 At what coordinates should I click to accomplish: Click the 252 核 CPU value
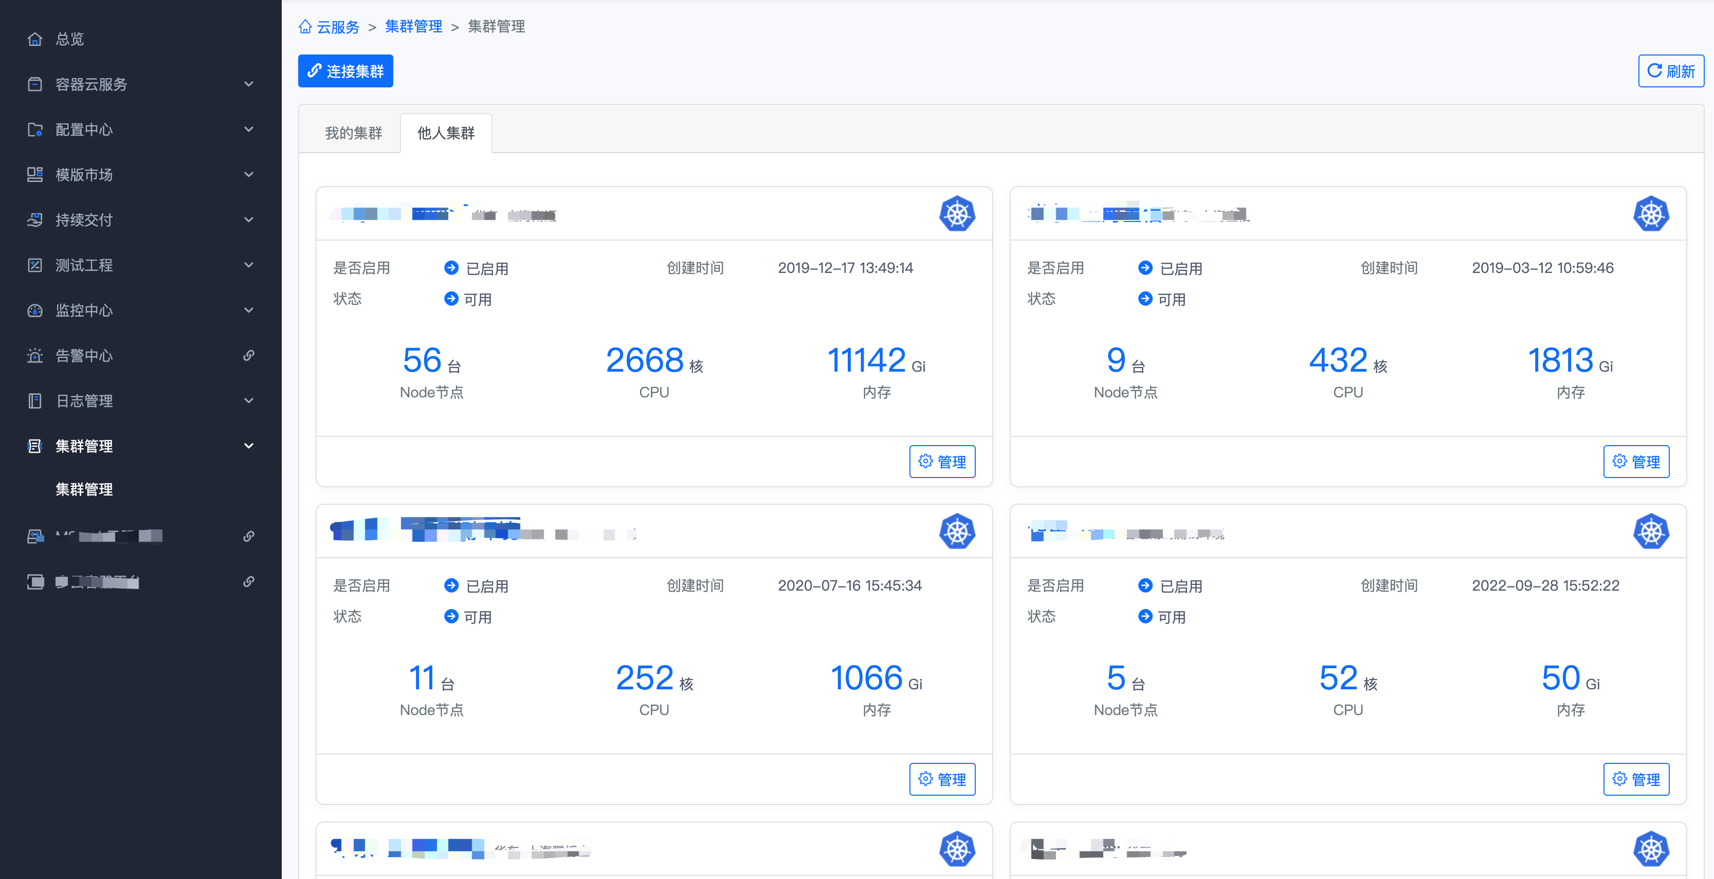pyautogui.click(x=654, y=679)
